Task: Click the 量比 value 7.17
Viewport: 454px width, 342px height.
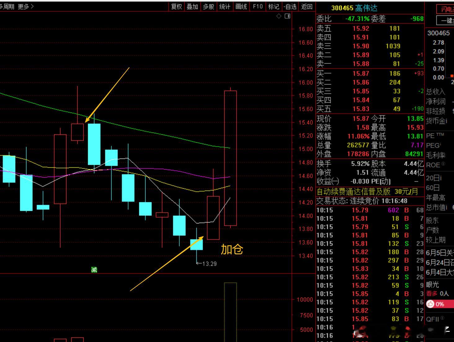Action: [417, 145]
